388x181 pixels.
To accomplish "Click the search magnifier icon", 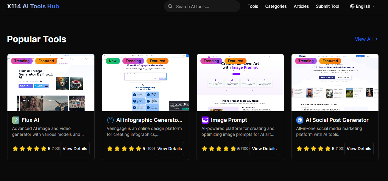I will click(170, 6).
